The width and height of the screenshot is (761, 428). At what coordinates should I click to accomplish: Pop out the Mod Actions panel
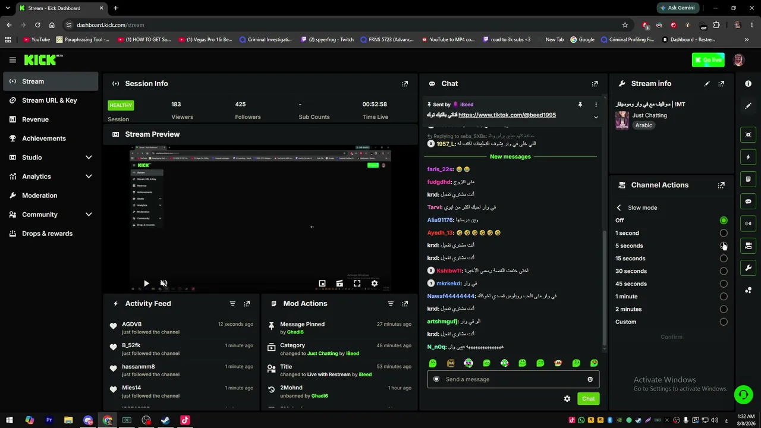405,303
